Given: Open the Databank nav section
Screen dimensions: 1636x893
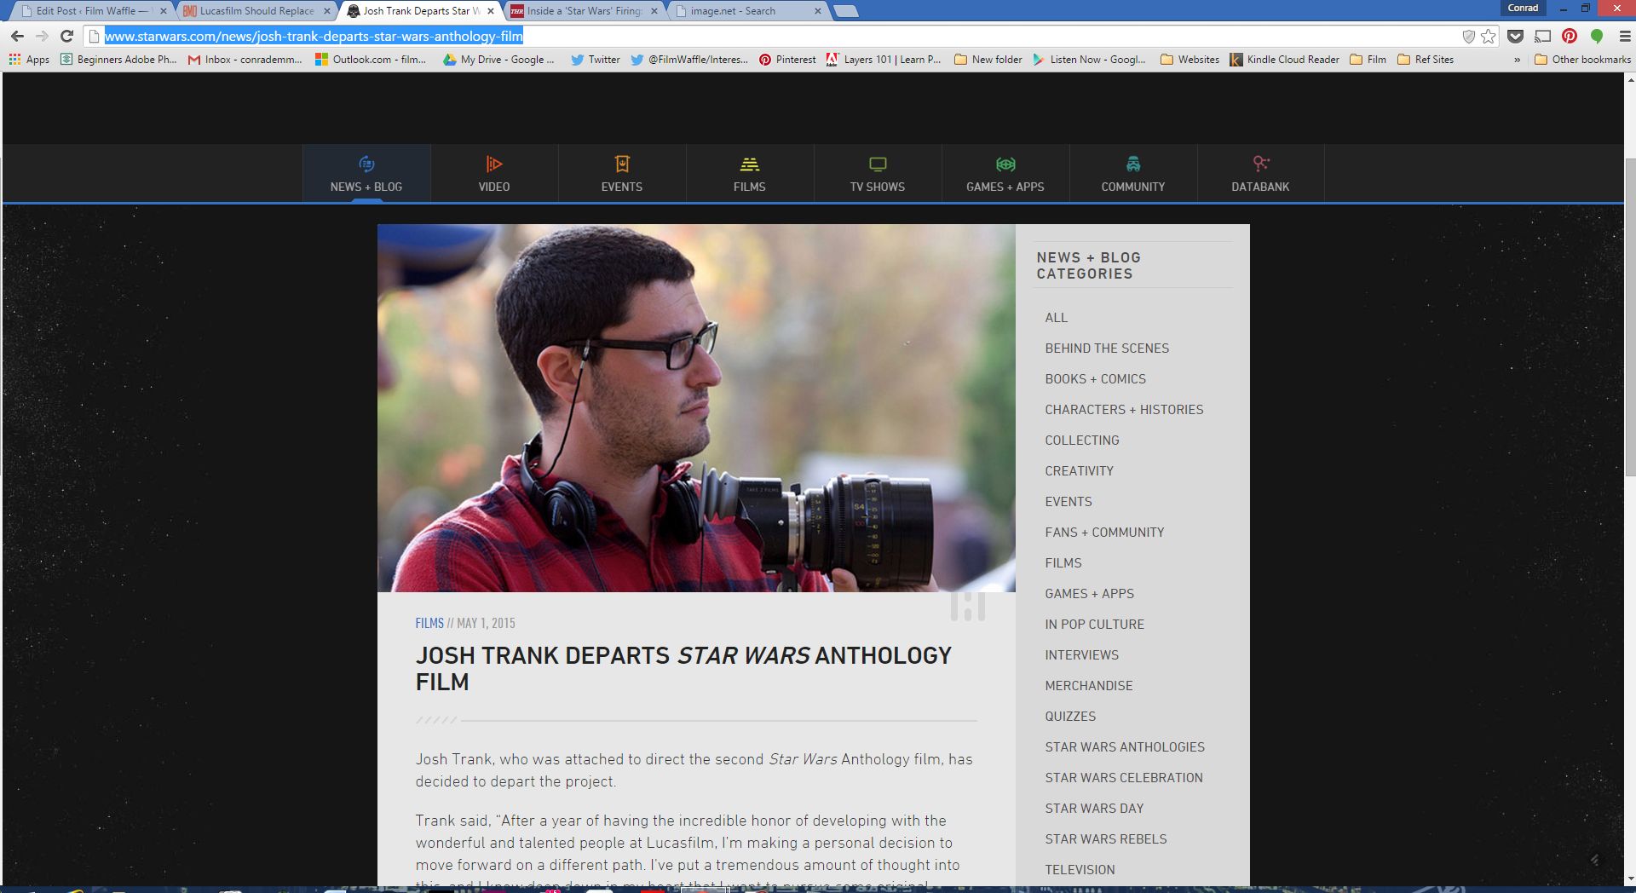Looking at the screenshot, I should pos(1260,174).
